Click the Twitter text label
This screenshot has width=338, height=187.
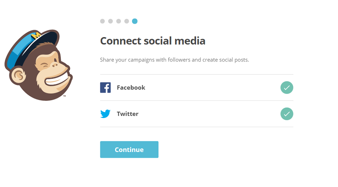[128, 114]
